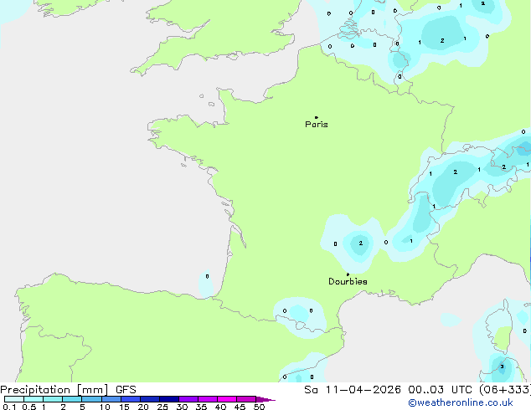This screenshot has height=410, width=531.
Task: Click the legend value '10' label
Action: point(105,407)
